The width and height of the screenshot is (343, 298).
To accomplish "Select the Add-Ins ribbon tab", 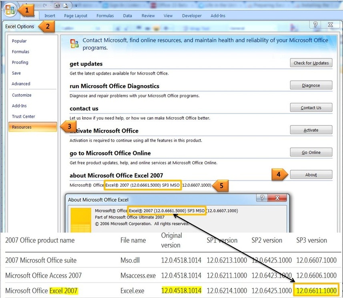I will point(218,16).
